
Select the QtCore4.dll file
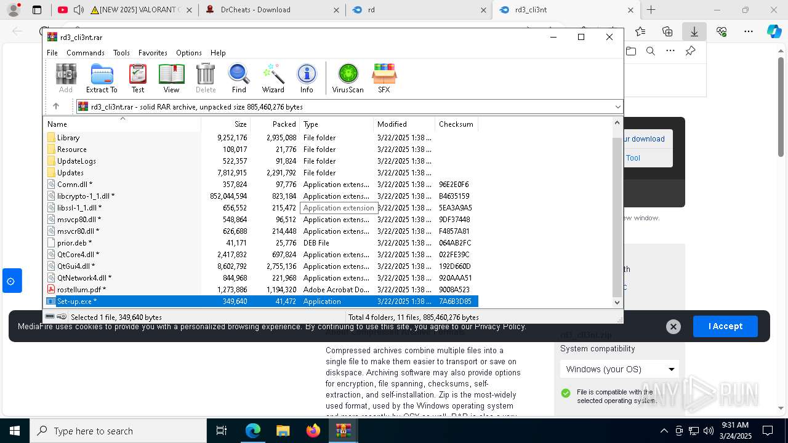pyautogui.click(x=78, y=255)
